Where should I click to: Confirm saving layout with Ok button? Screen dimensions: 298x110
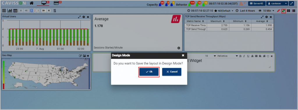tap(149, 72)
